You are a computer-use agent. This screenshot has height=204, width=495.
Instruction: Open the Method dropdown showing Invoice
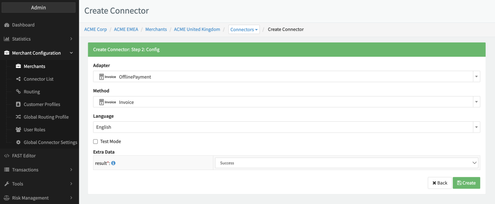coord(286,102)
